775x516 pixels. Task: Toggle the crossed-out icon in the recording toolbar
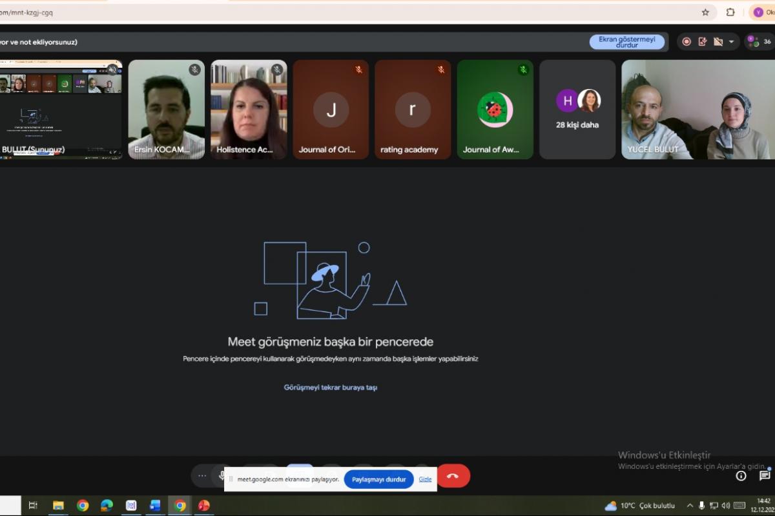pos(718,42)
